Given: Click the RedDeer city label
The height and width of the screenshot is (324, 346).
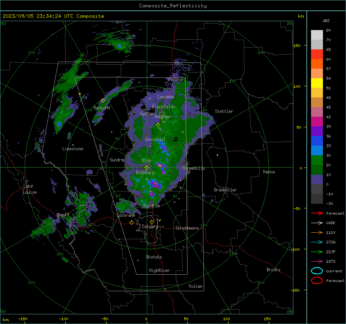Looking at the screenshot, I should pyautogui.click(x=163, y=117).
